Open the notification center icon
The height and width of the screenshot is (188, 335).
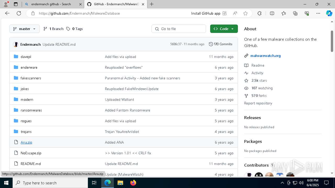coord(326,183)
